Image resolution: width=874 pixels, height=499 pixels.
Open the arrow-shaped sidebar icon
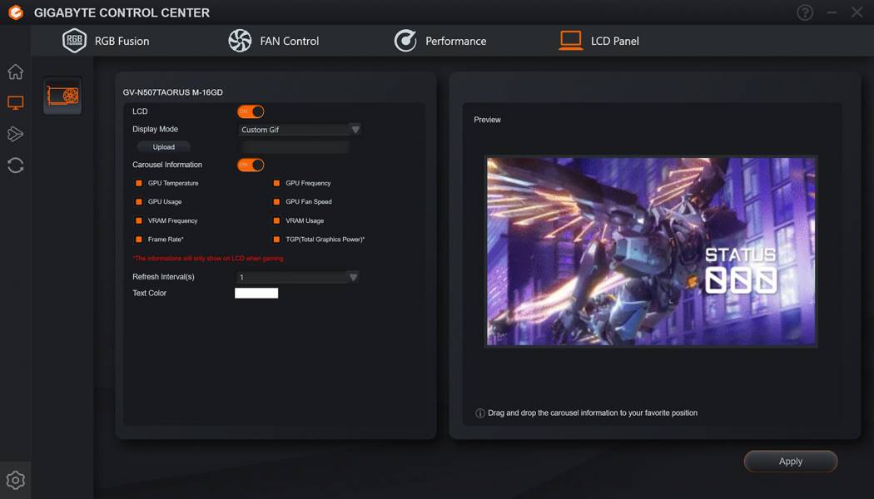16,134
